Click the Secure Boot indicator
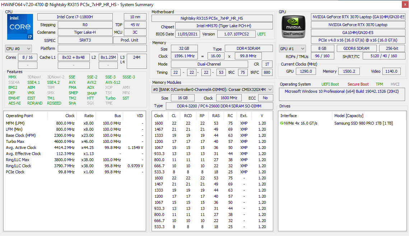Screen dimensions: 409x236 [x=358, y=84]
